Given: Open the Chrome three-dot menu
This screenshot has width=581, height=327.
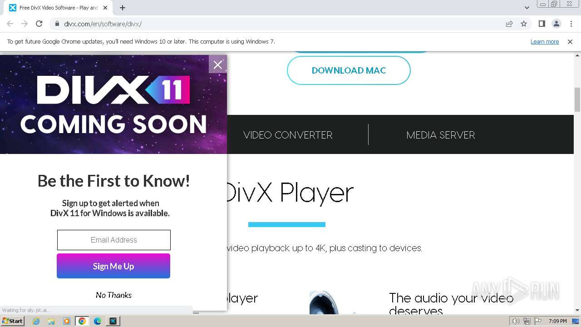Looking at the screenshot, I should click(x=571, y=24).
